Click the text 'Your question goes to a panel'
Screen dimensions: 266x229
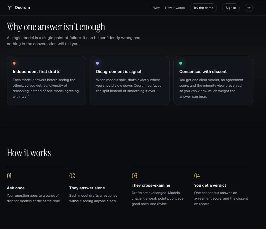pyautogui.click(x=34, y=198)
